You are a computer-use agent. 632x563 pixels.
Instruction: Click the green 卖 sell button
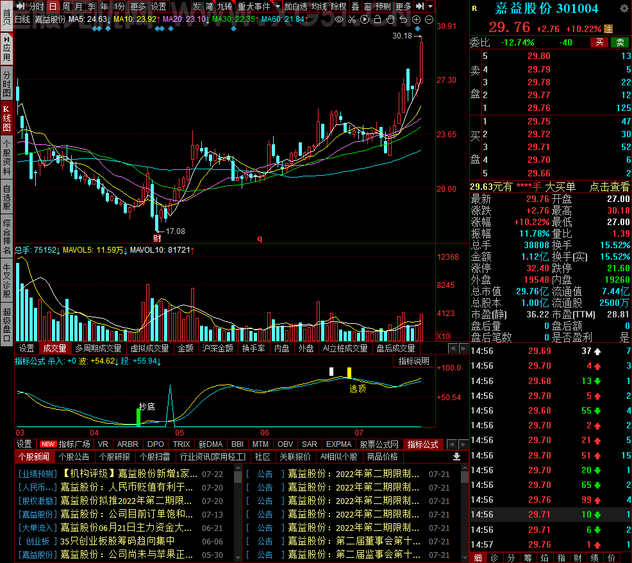click(x=620, y=42)
